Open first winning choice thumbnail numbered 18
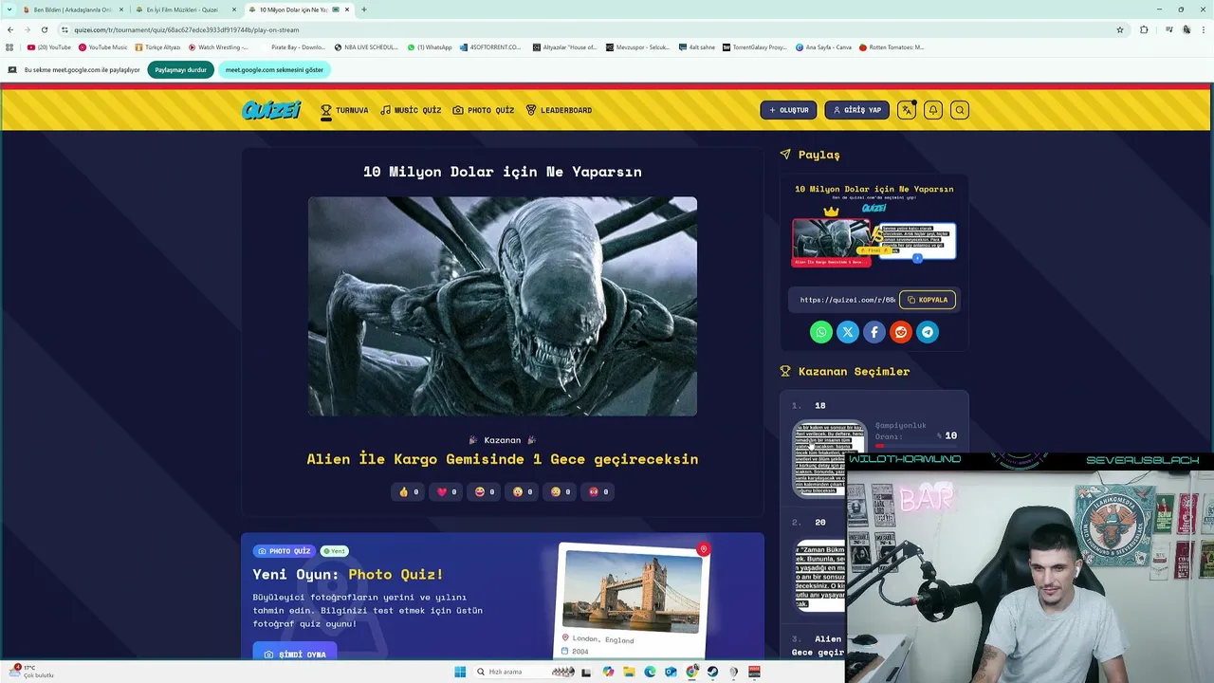 (829, 458)
